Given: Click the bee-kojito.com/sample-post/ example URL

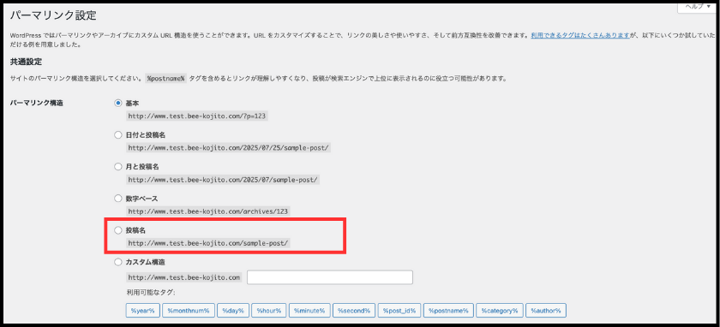Looking at the screenshot, I should click(208, 243).
